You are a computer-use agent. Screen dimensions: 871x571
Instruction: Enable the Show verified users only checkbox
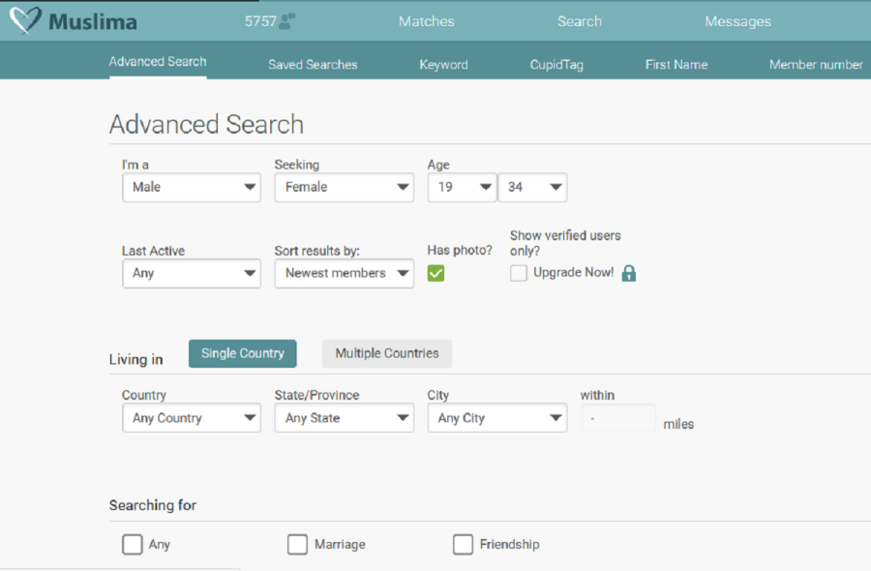coord(519,274)
